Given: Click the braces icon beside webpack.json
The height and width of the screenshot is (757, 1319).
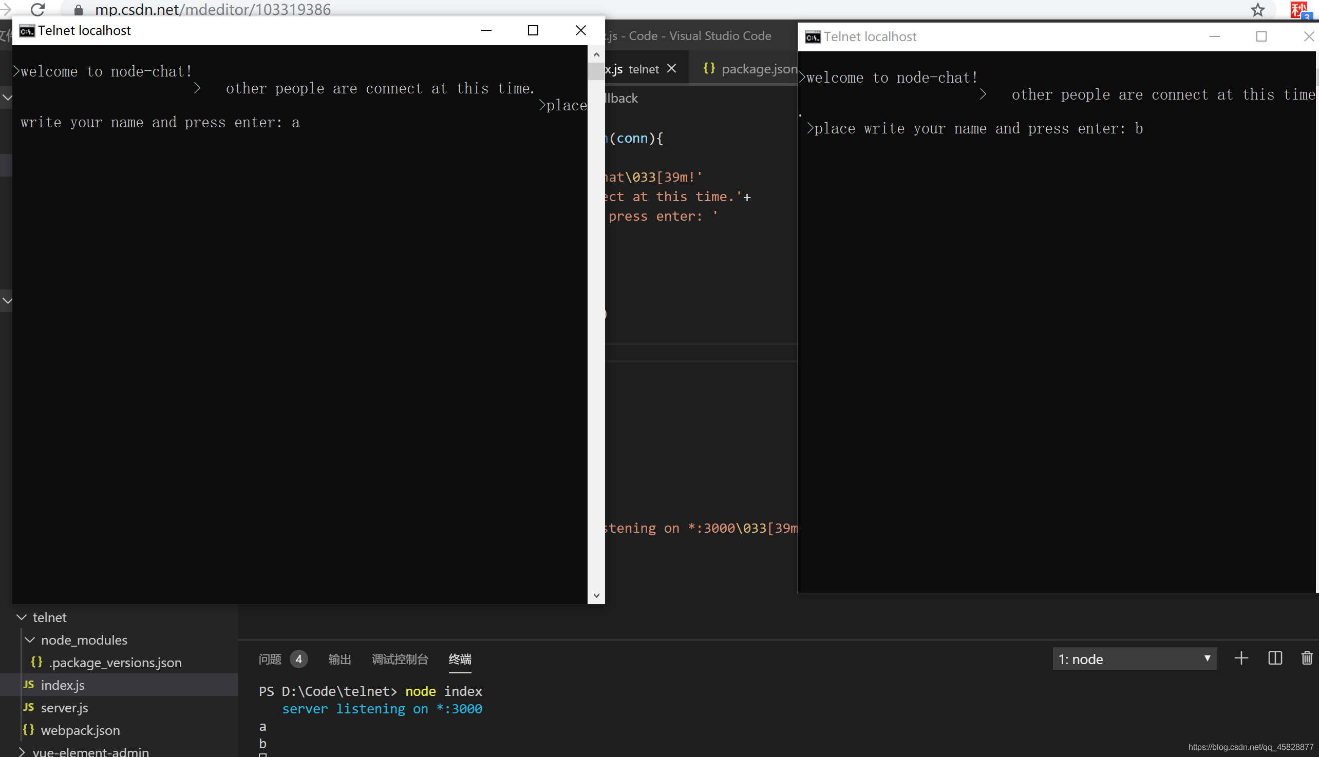Looking at the screenshot, I should click(x=29, y=729).
